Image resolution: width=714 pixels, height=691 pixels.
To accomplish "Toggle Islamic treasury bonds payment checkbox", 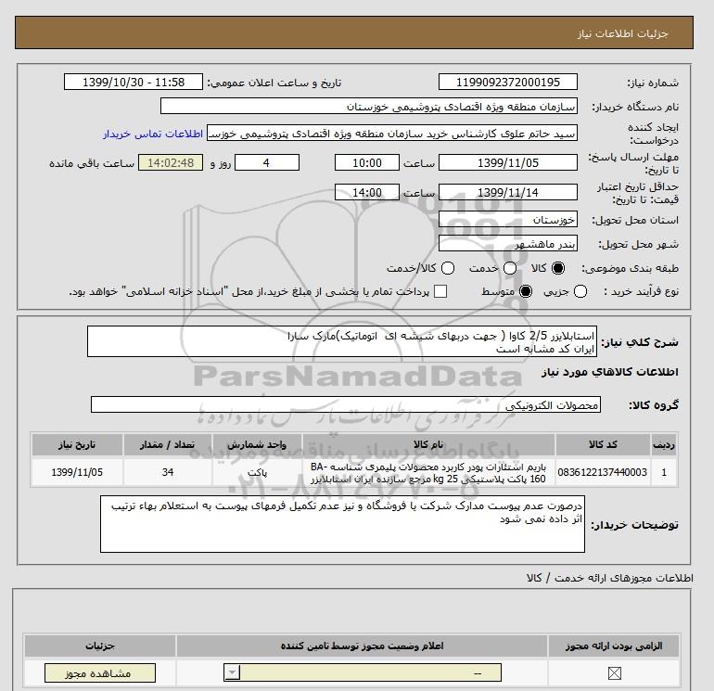I will coord(440,291).
